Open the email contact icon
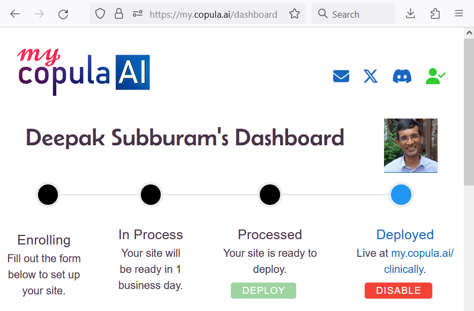The image size is (474, 311). pyautogui.click(x=341, y=76)
